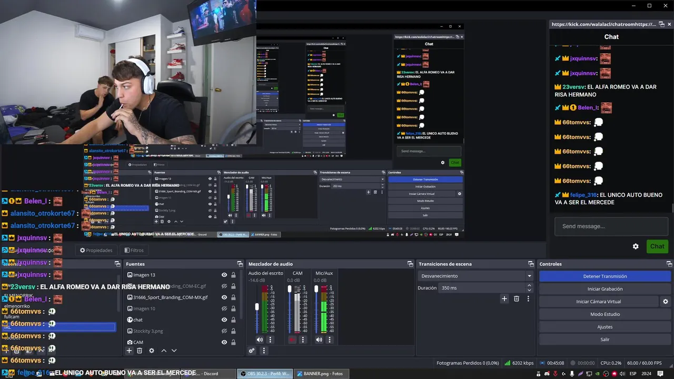Enable Modo Estudio
Screen dimensions: 674x379
click(x=605, y=314)
